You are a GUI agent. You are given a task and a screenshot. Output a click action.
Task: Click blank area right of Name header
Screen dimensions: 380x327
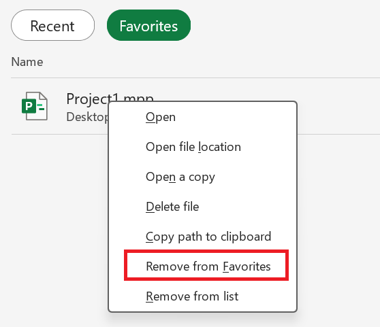[x=211, y=62]
